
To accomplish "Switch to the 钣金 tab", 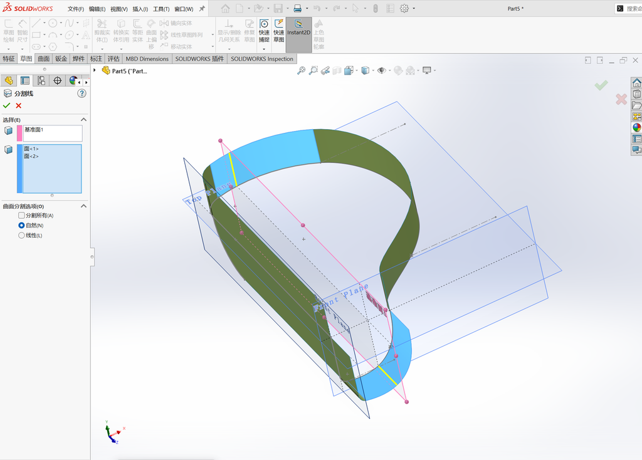I will pos(61,58).
